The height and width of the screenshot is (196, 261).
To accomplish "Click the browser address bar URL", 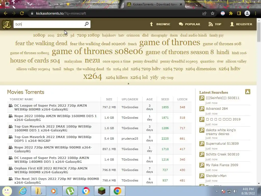I will click(61, 13).
